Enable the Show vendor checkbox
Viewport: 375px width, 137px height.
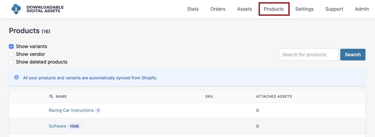click(11, 54)
